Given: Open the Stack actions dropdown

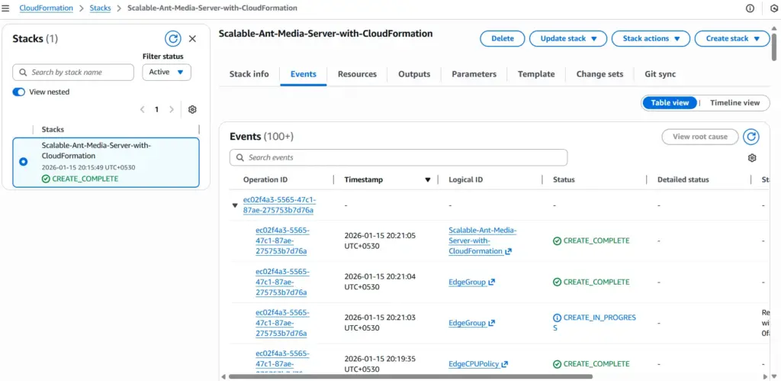Looking at the screenshot, I should (x=651, y=38).
